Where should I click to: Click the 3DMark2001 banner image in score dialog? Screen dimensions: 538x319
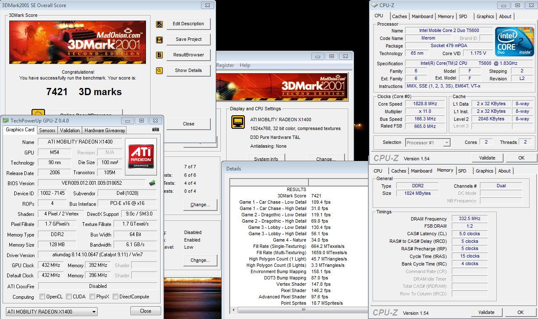point(77,43)
